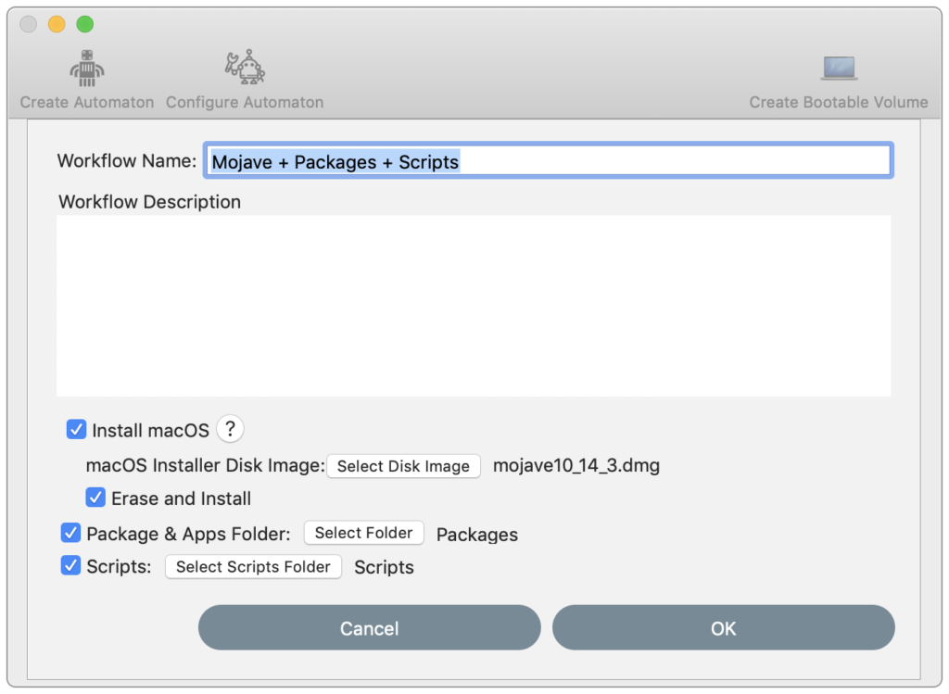Click the Create Automaton toolbar label

(87, 102)
